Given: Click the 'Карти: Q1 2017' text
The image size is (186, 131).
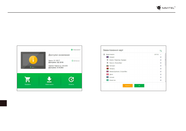Looking at the screenshot, I should click(x=54, y=61).
